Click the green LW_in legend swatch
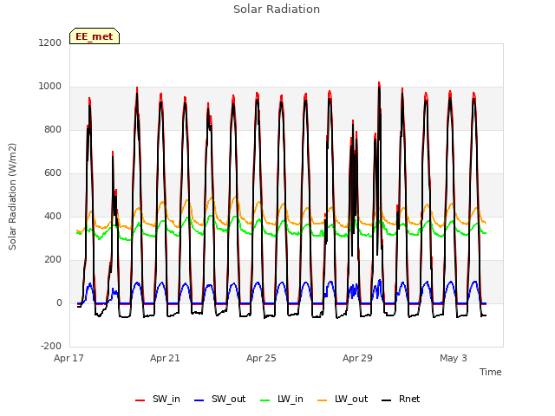555x416 pixels. coord(264,400)
